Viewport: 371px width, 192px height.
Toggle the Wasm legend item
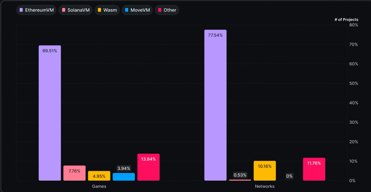point(107,10)
